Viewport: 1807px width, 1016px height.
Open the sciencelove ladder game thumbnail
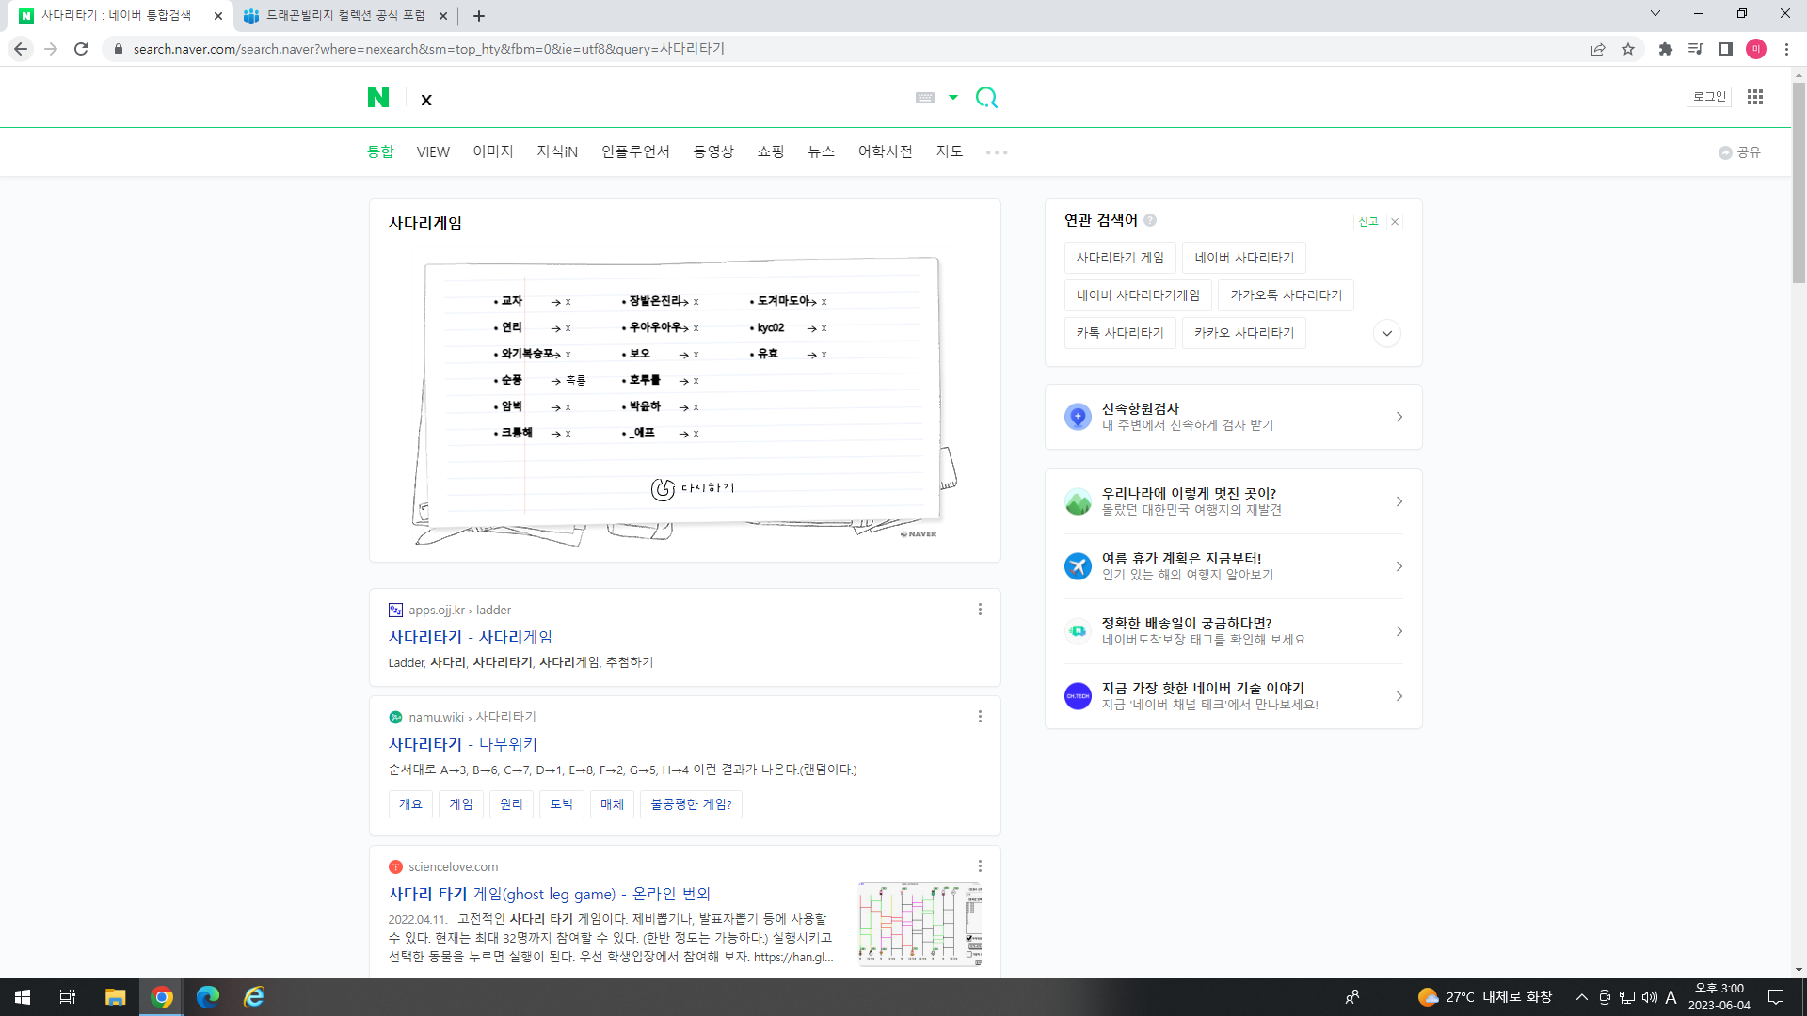pos(919,924)
